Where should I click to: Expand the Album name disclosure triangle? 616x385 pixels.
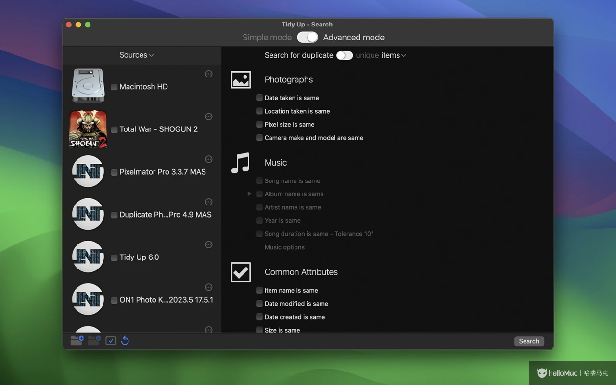pos(249,194)
